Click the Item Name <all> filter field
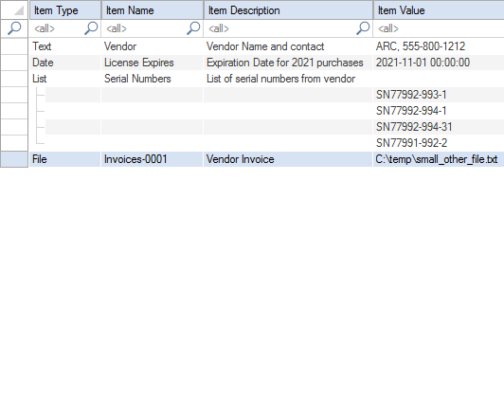The height and width of the screenshot is (398, 504). (x=144, y=28)
